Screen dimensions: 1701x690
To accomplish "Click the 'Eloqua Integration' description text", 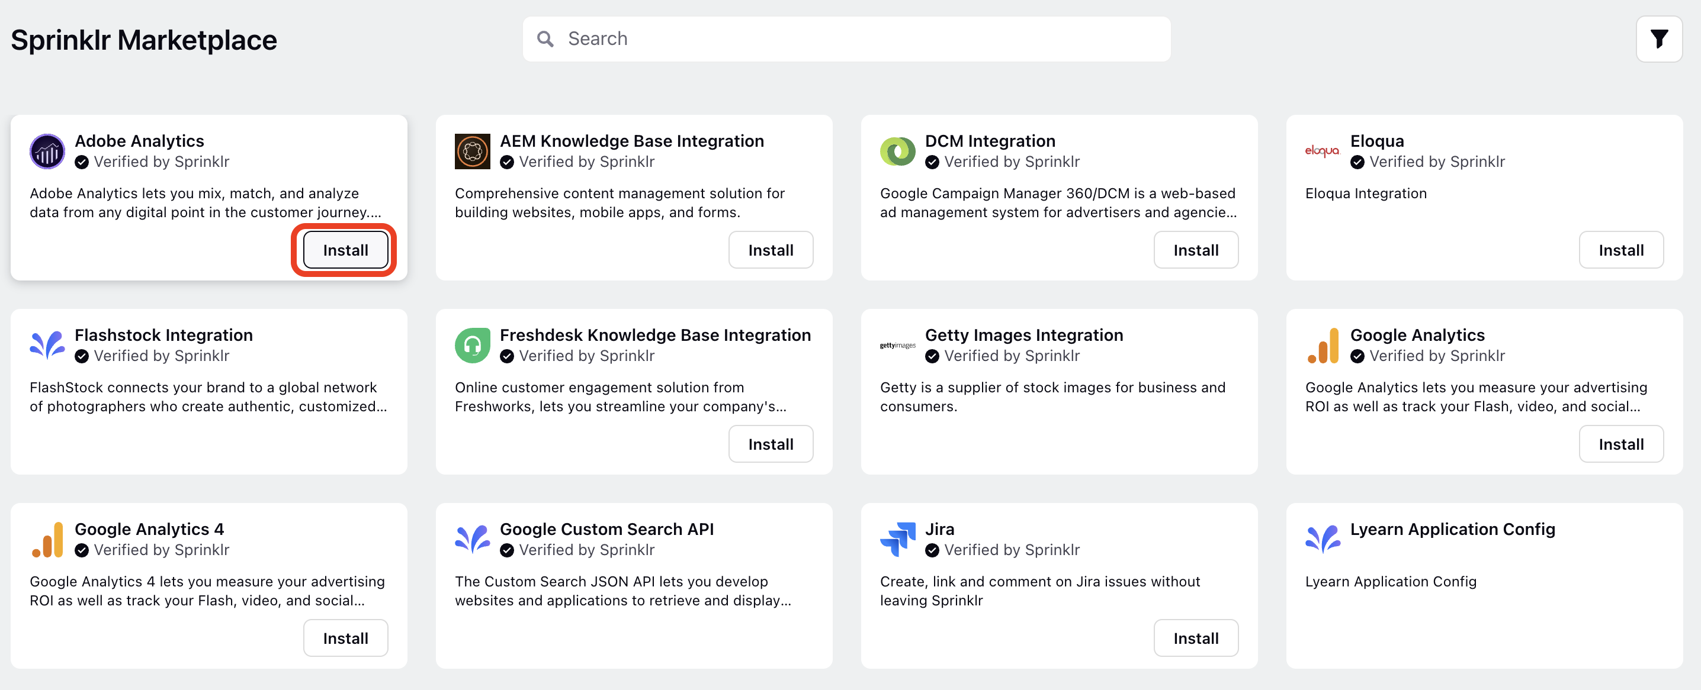I will tap(1366, 194).
